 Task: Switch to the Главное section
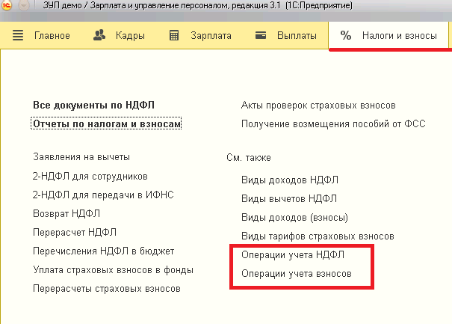pos(52,35)
